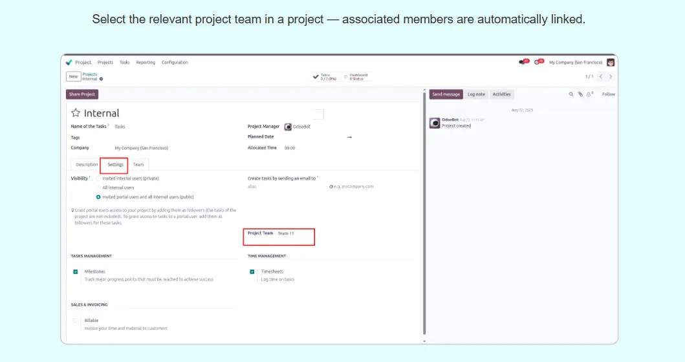
Task: Open the activities clock icon in navbar
Action: [x=538, y=62]
